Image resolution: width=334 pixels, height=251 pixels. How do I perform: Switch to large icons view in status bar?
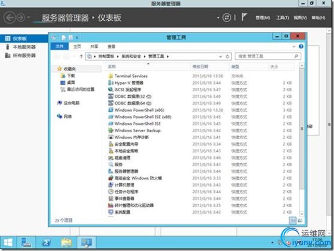click(x=300, y=220)
